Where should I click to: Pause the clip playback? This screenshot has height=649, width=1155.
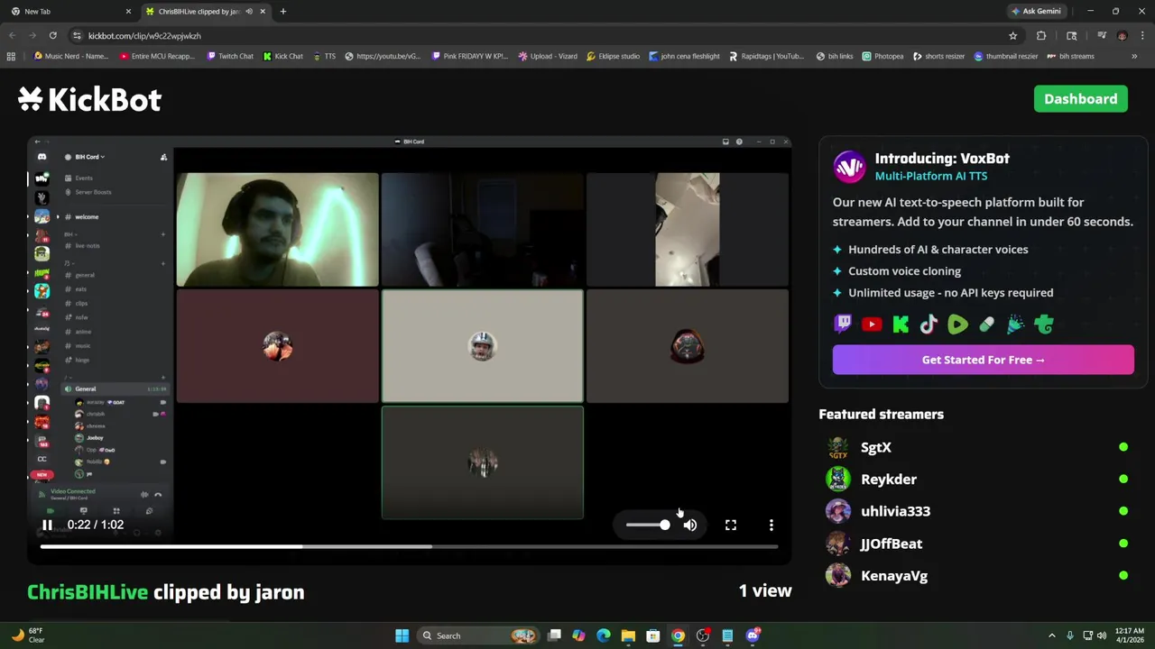(47, 525)
